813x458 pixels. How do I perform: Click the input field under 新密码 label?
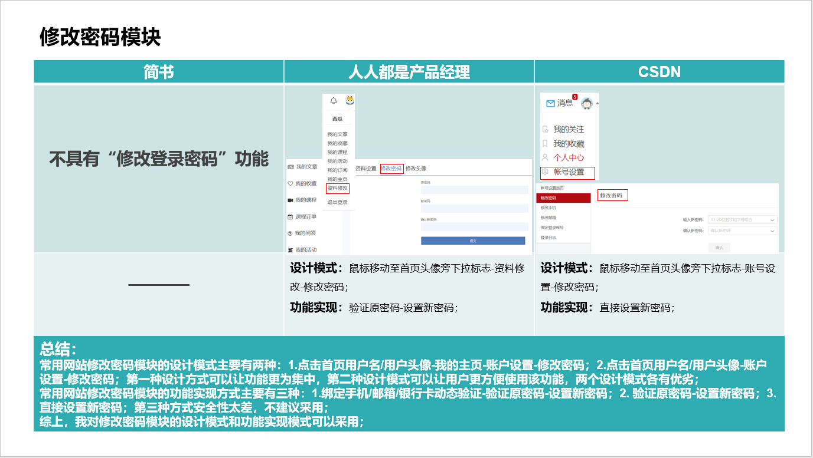click(x=474, y=208)
